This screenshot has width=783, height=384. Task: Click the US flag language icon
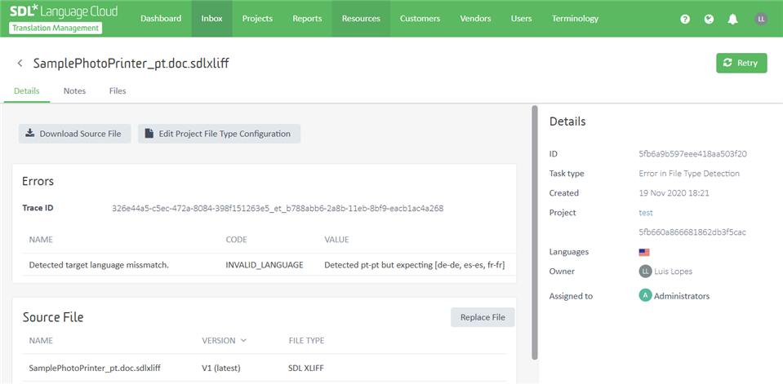point(643,253)
